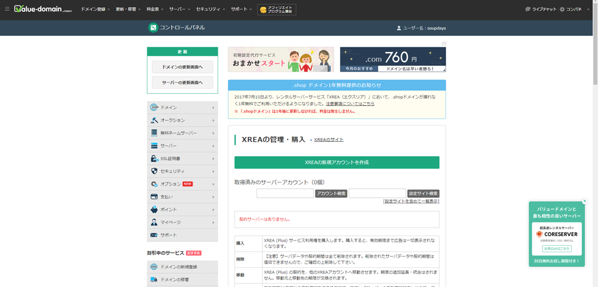Image resolution: width=598 pixels, height=287 pixels.
Task: Click 契約サーバーはありません。 message
Action: click(265, 219)
